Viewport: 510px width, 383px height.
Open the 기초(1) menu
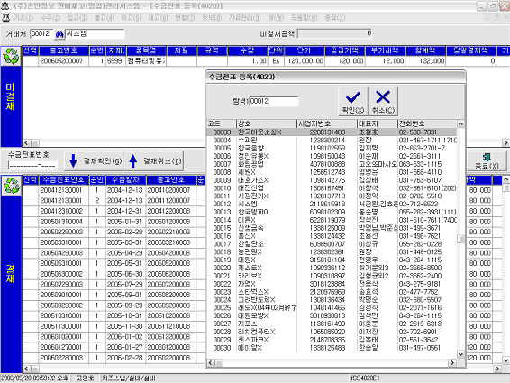tap(23, 17)
